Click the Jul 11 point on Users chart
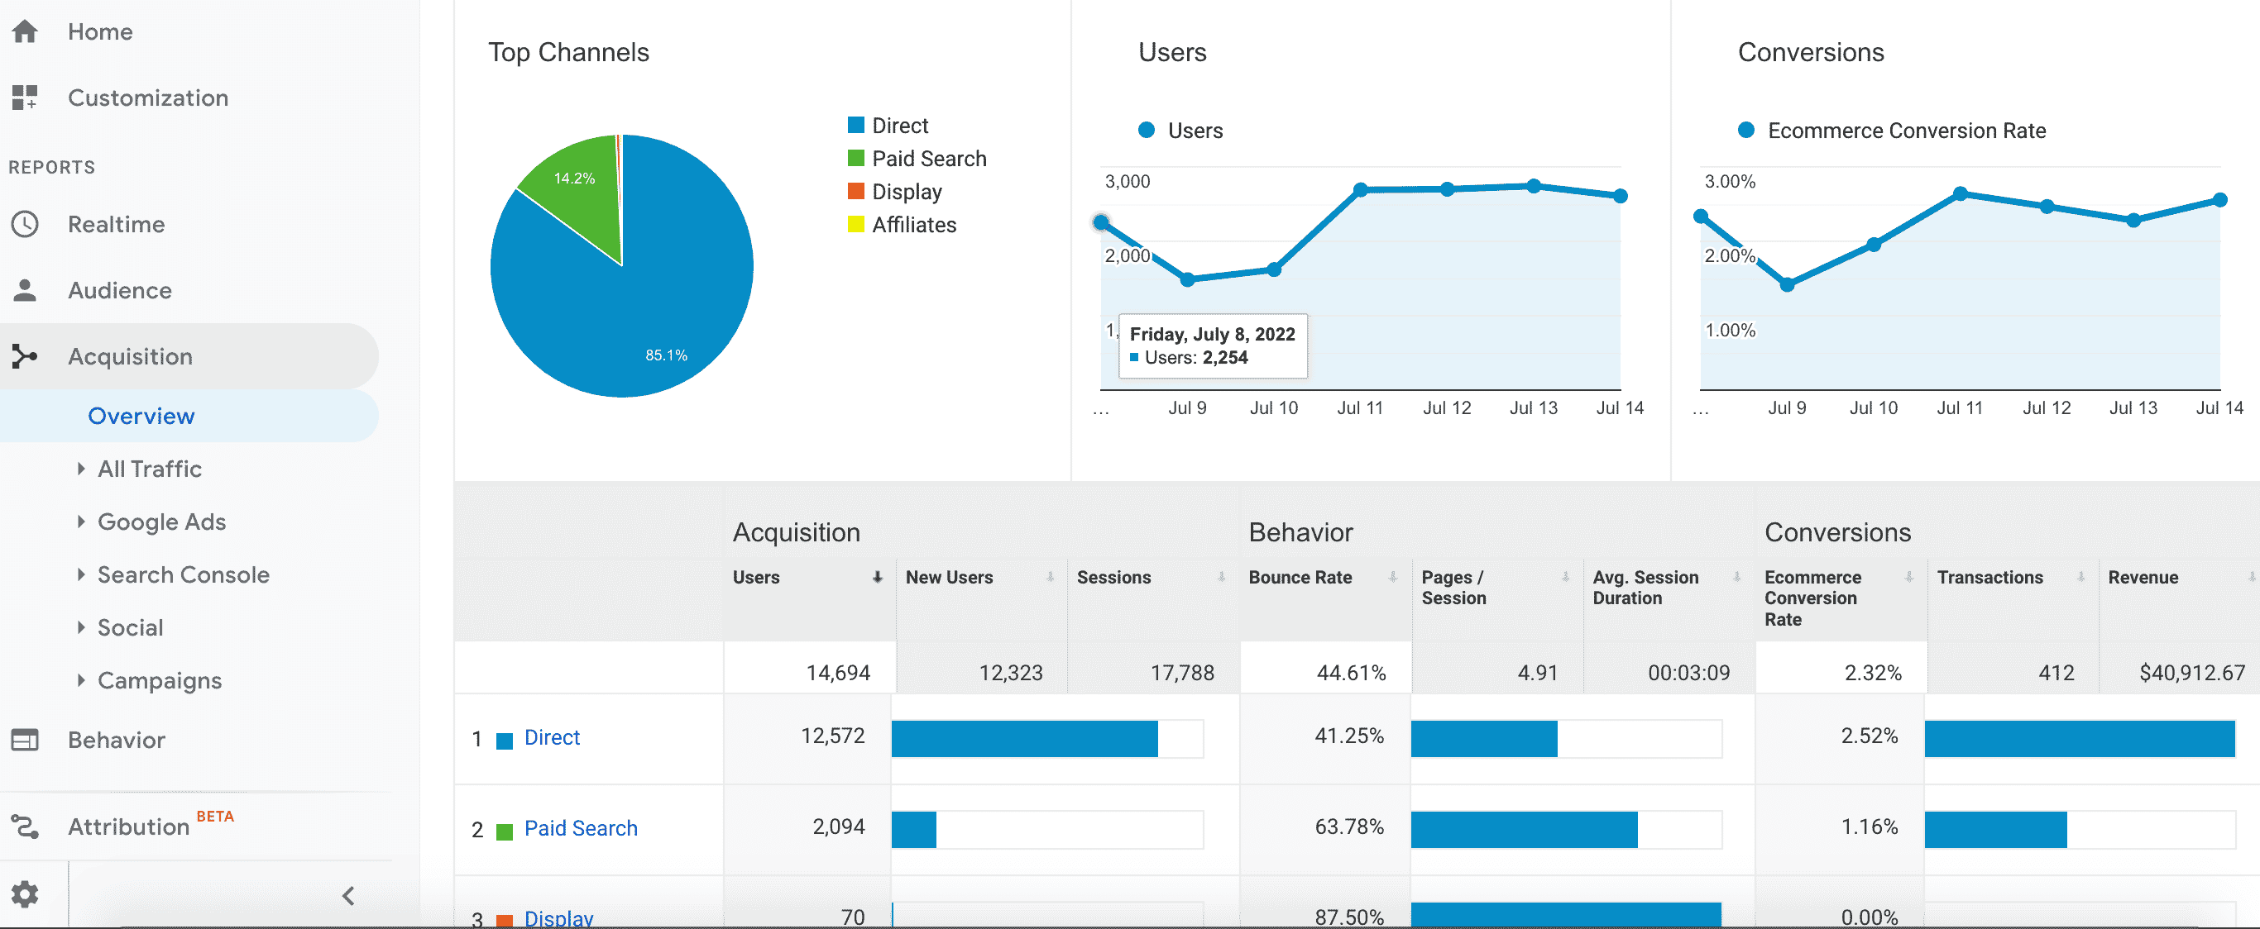 click(x=1360, y=189)
